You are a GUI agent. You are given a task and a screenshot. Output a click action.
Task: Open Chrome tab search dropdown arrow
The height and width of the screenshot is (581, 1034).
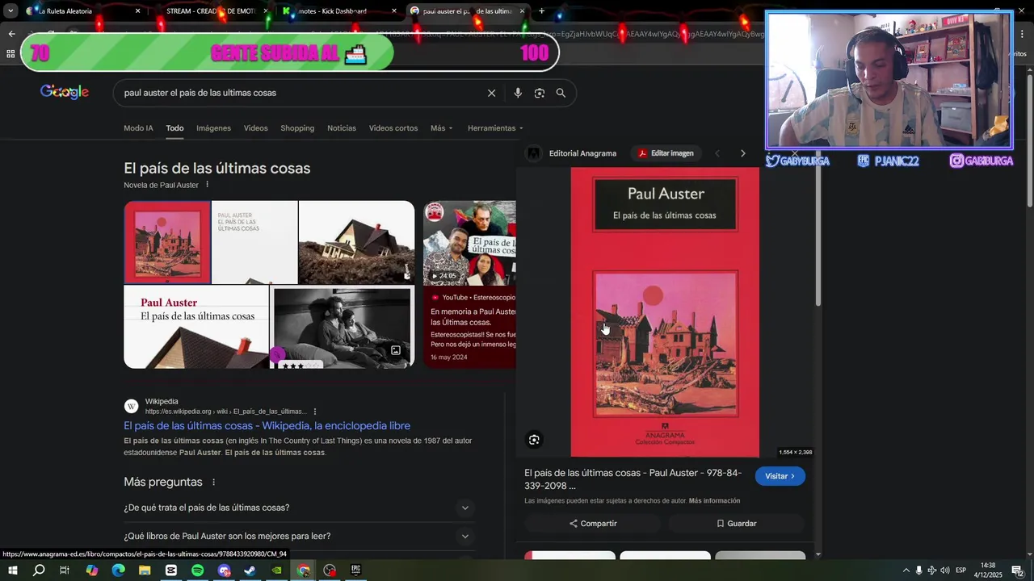(11, 11)
